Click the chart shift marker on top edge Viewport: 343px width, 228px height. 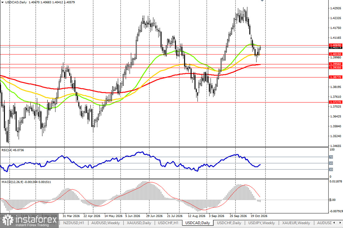tap(262, 1)
